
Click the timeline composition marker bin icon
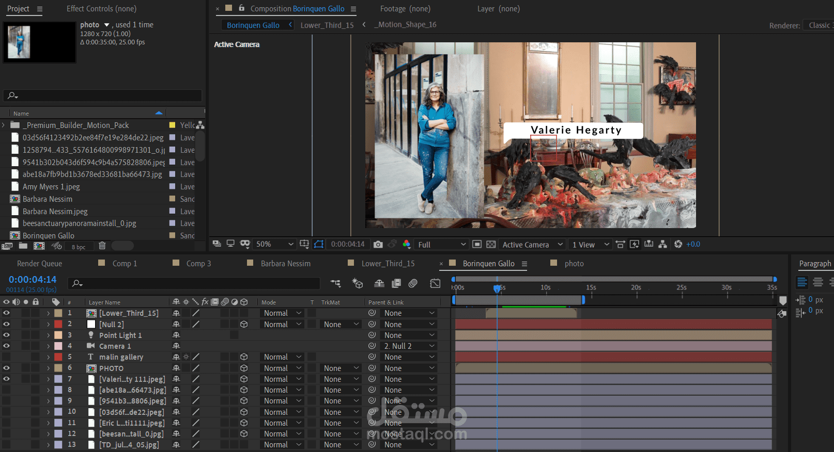[x=783, y=301]
